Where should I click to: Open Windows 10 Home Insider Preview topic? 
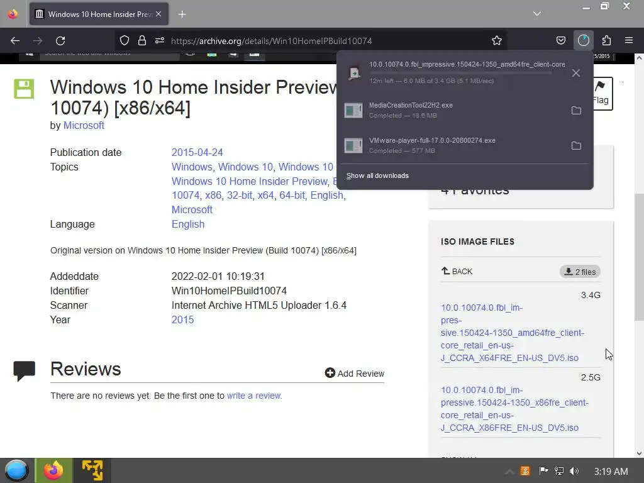249,181
